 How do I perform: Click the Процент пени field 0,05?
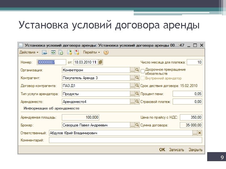tap(187, 94)
